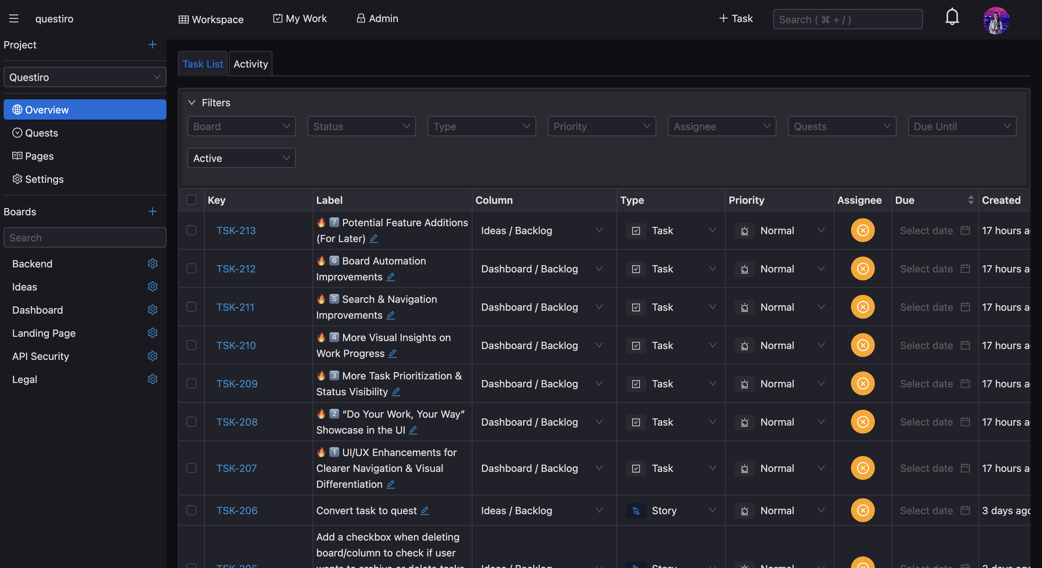Open the Due Until filter dropdown
Viewport: 1042px width, 568px height.
pos(962,126)
